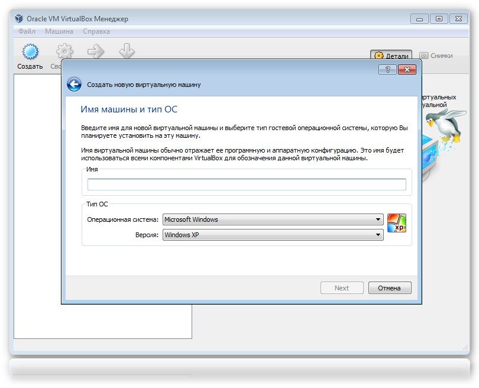Click the question mark help button
This screenshot has height=388, width=479.
(387, 69)
